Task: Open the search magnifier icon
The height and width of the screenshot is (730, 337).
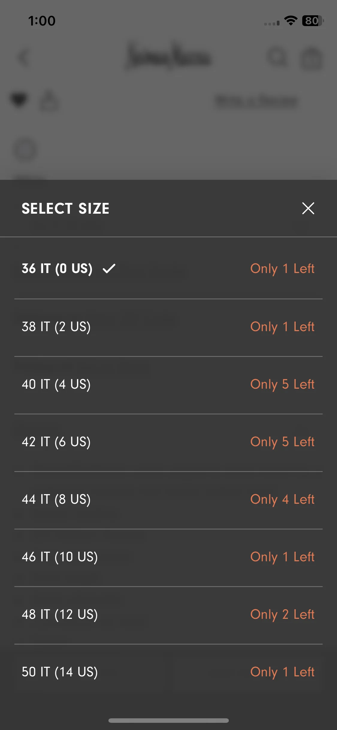Action: point(277,58)
